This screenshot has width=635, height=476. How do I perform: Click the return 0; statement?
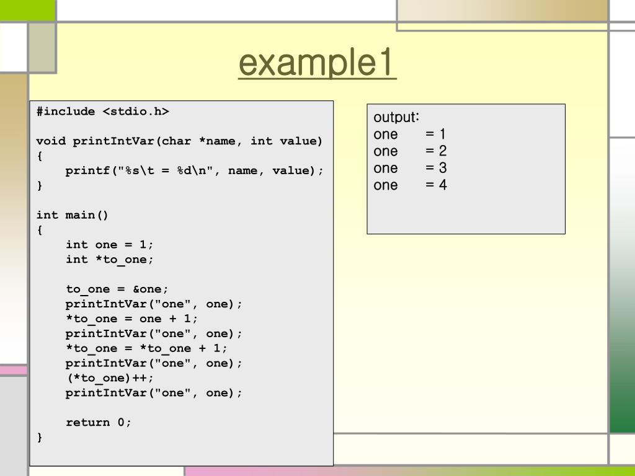99,423
